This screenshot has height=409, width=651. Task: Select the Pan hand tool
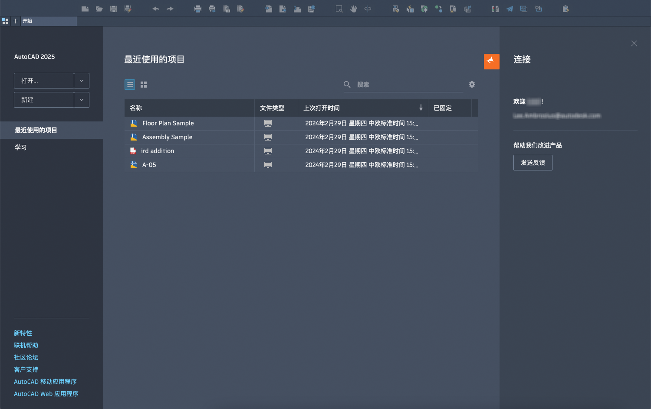pyautogui.click(x=354, y=9)
